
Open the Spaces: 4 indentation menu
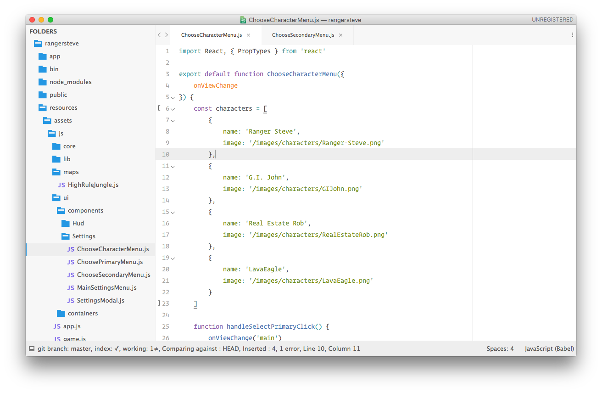500,349
